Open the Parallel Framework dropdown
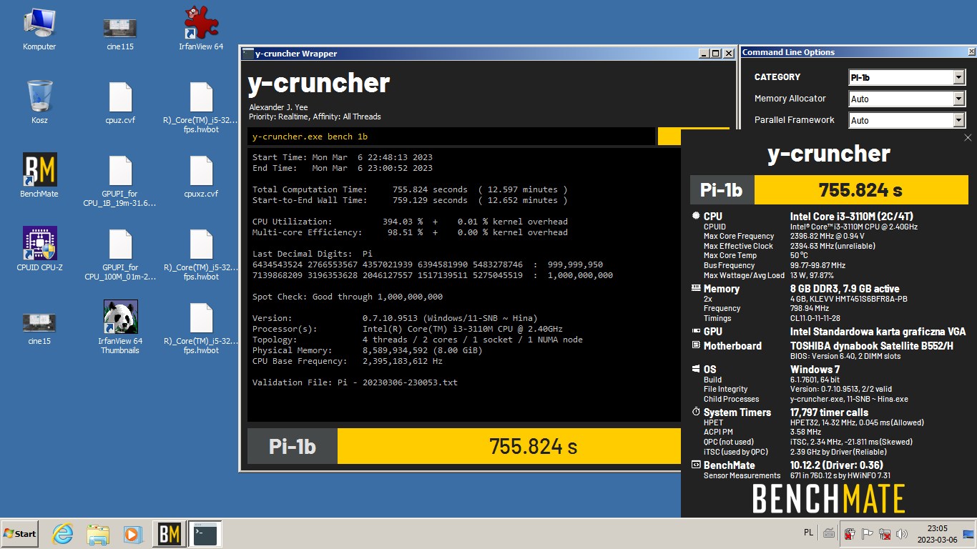The image size is (977, 549). pos(907,120)
